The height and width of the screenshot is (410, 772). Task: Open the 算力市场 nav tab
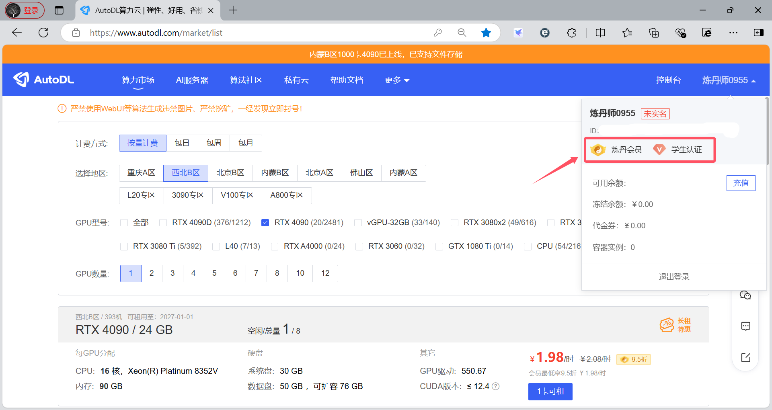[x=138, y=80]
